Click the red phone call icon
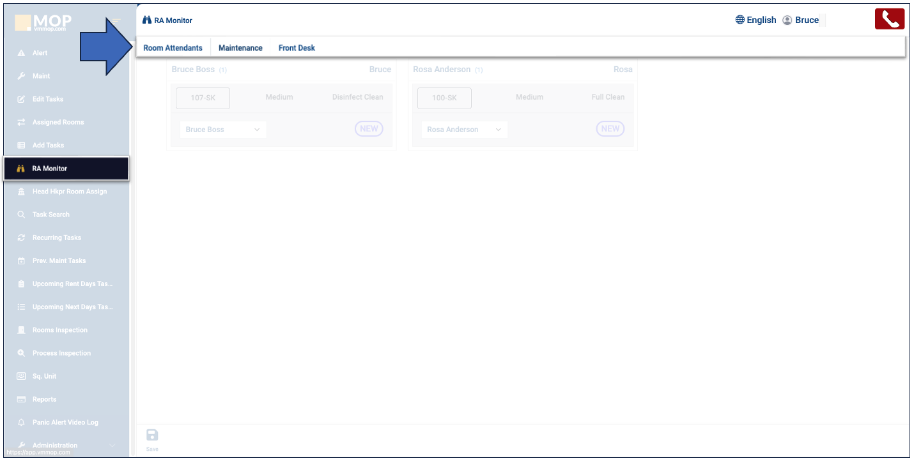This screenshot has width=914, height=461. [889, 19]
